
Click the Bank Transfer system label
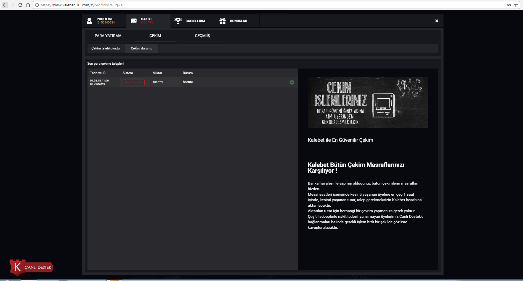click(x=134, y=82)
